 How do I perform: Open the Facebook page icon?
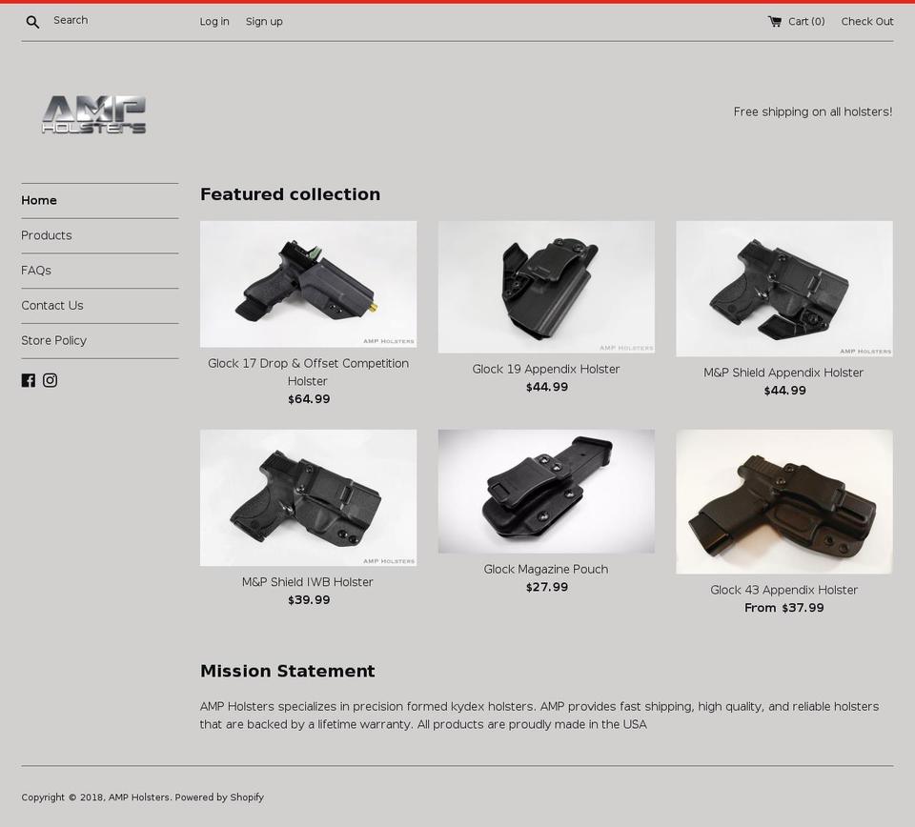tap(28, 380)
